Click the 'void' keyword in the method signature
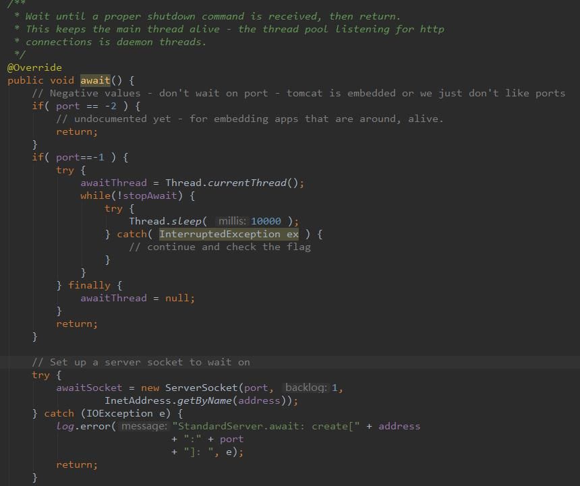580x486 pixels. point(62,80)
